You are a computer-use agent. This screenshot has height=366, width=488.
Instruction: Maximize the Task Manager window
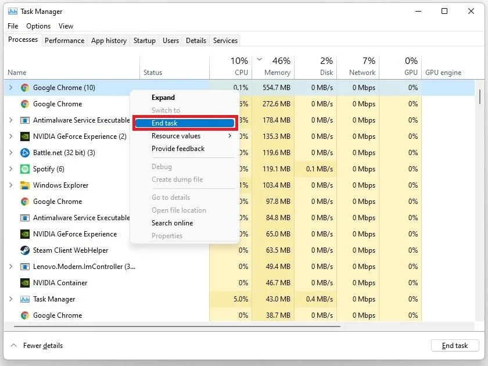click(x=444, y=12)
